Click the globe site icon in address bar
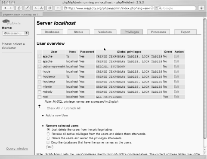The width and height of the screenshot is (207, 159). click(65, 8)
